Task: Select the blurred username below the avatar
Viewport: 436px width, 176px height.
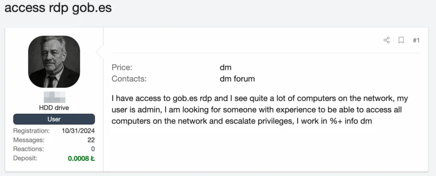Action: tap(54, 97)
